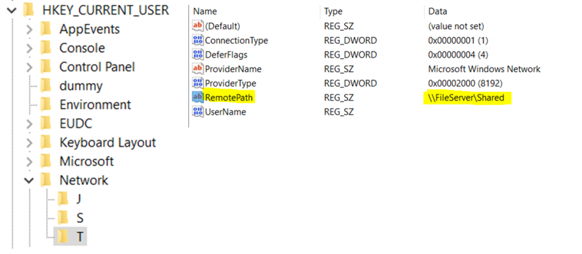Select the Network key label
Screen dimensions: 582x254
coord(84,180)
